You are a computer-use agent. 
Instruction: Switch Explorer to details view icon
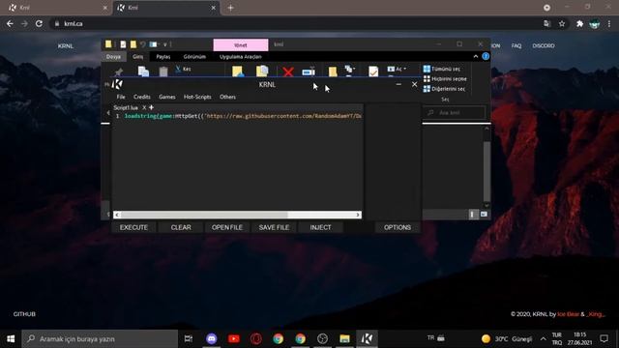pos(472,215)
